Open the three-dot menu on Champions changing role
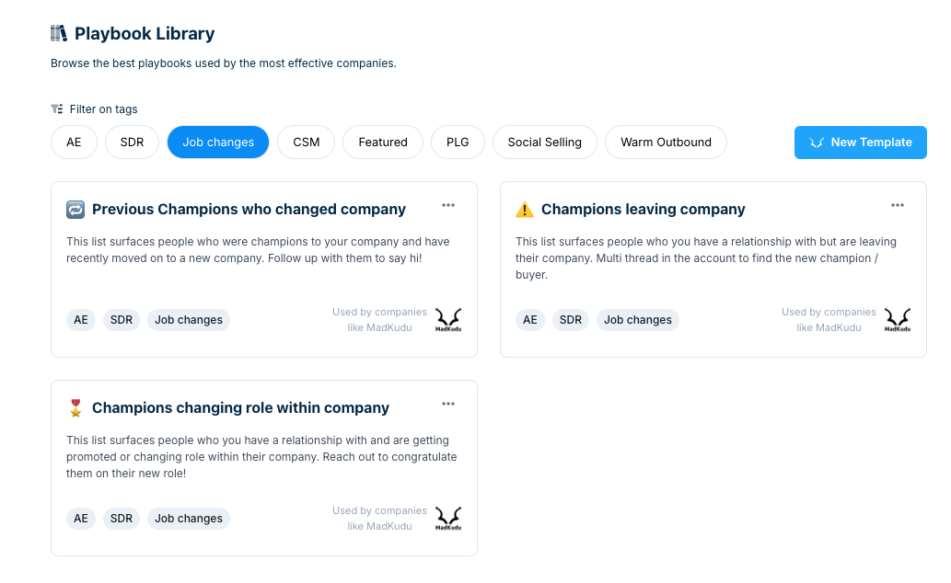Image resolution: width=951 pixels, height=583 pixels. click(x=448, y=405)
